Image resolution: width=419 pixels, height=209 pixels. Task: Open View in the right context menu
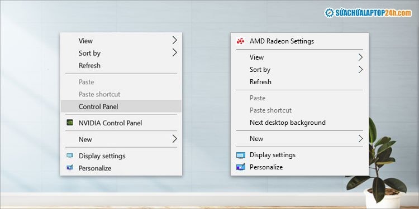[x=299, y=57]
